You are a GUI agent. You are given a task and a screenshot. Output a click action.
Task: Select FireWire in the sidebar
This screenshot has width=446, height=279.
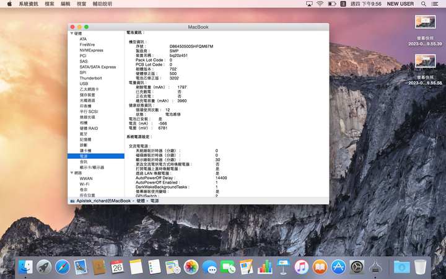click(87, 45)
